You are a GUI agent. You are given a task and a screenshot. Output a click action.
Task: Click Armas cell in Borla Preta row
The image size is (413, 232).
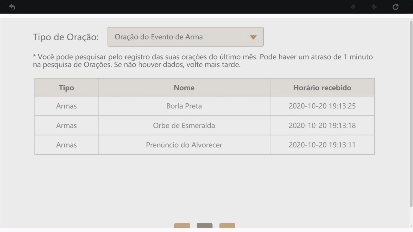(x=66, y=106)
